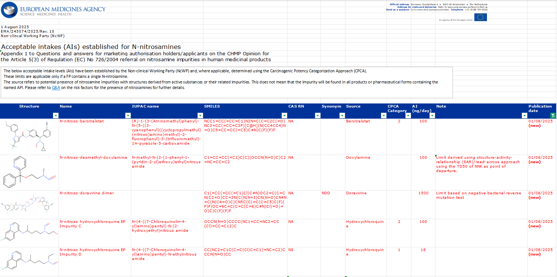Viewport: 557px width, 277px height.
Task: Click CPCA category 1 cell for Impurity D
Action: [399, 261]
